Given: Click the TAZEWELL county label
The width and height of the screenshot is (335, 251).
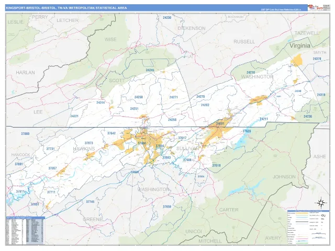Looking at the screenshot, I should tap(307, 33).
